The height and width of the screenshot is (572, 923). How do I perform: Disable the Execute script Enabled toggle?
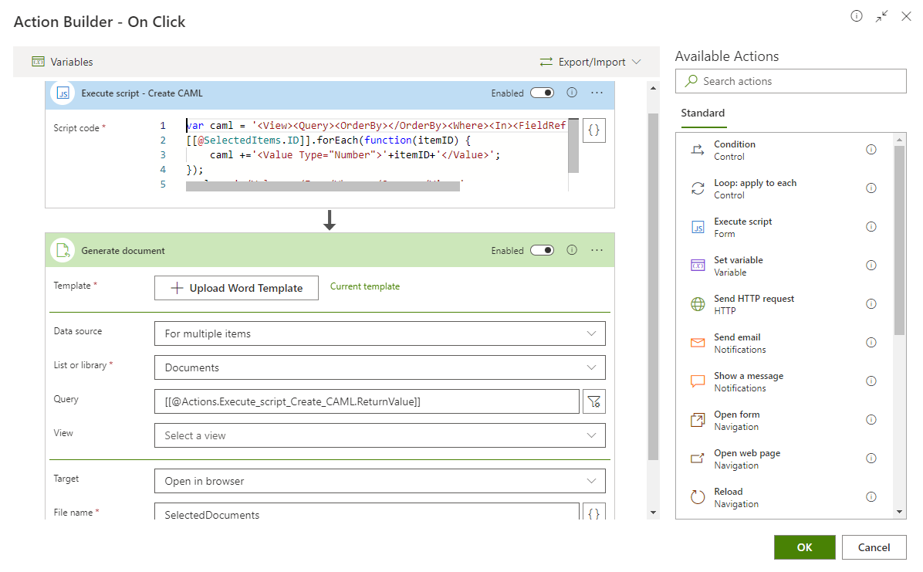tap(542, 93)
